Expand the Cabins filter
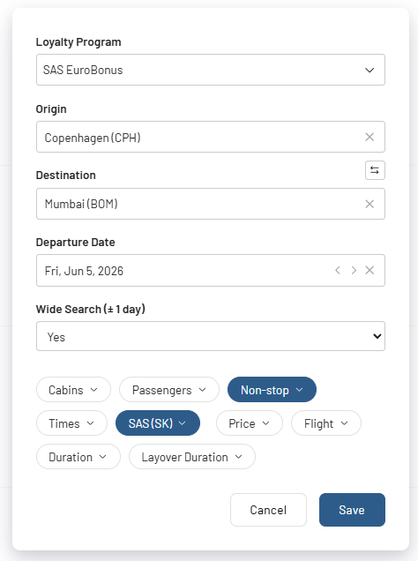 point(73,390)
